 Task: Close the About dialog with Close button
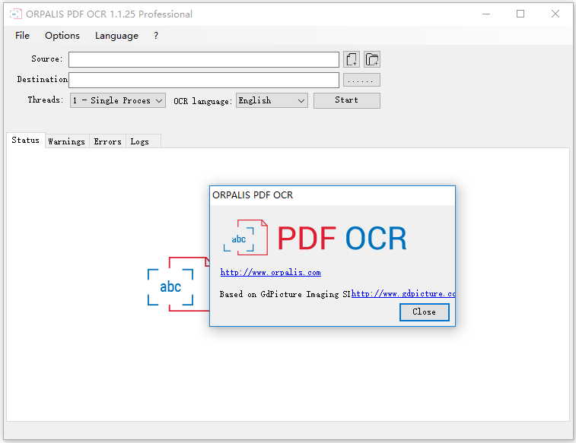tap(425, 312)
